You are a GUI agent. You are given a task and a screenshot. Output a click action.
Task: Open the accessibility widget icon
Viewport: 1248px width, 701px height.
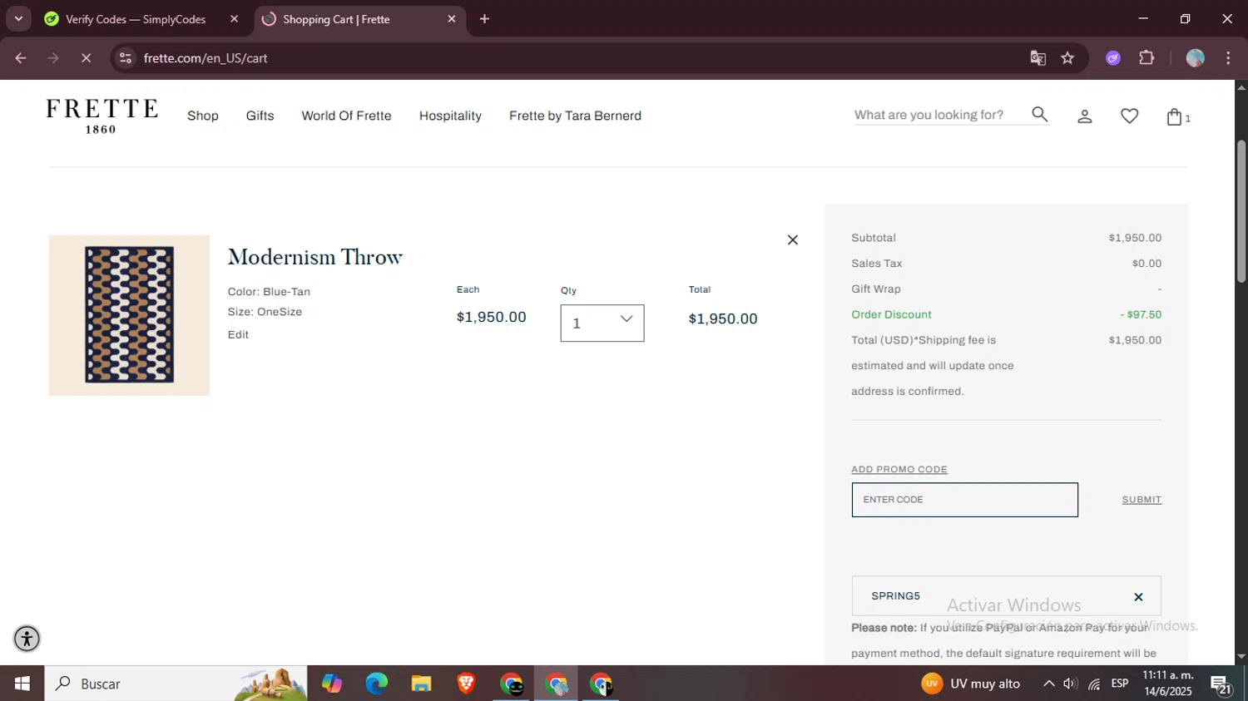point(27,639)
